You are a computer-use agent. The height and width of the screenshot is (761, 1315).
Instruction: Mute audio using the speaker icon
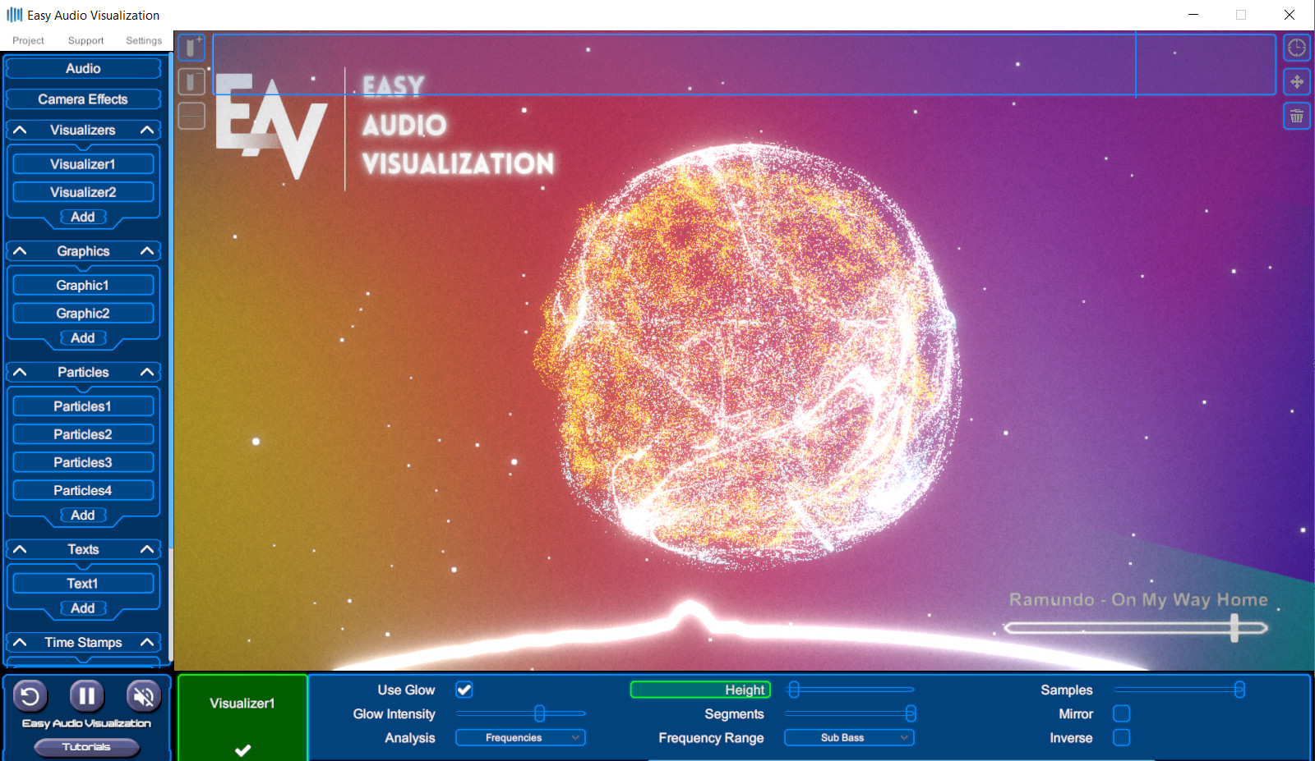(143, 695)
